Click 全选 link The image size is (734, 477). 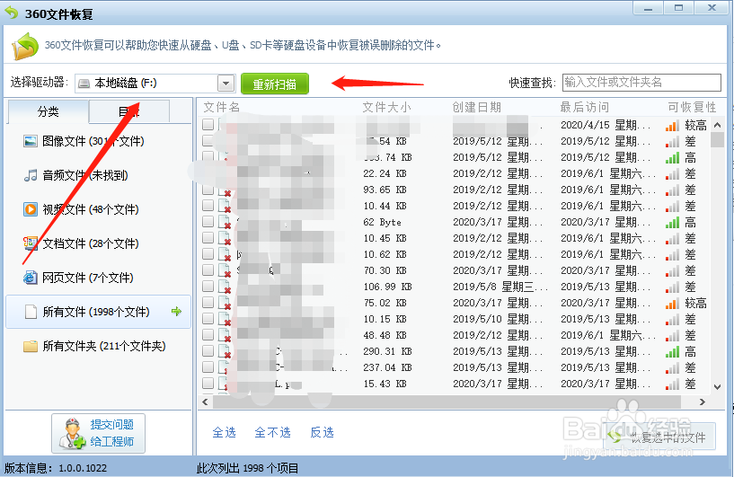click(225, 432)
